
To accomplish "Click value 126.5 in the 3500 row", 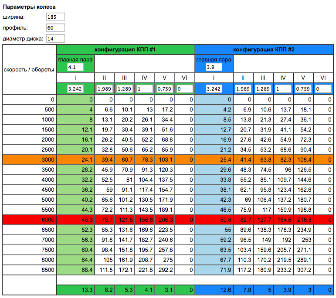I will coord(304,169).
